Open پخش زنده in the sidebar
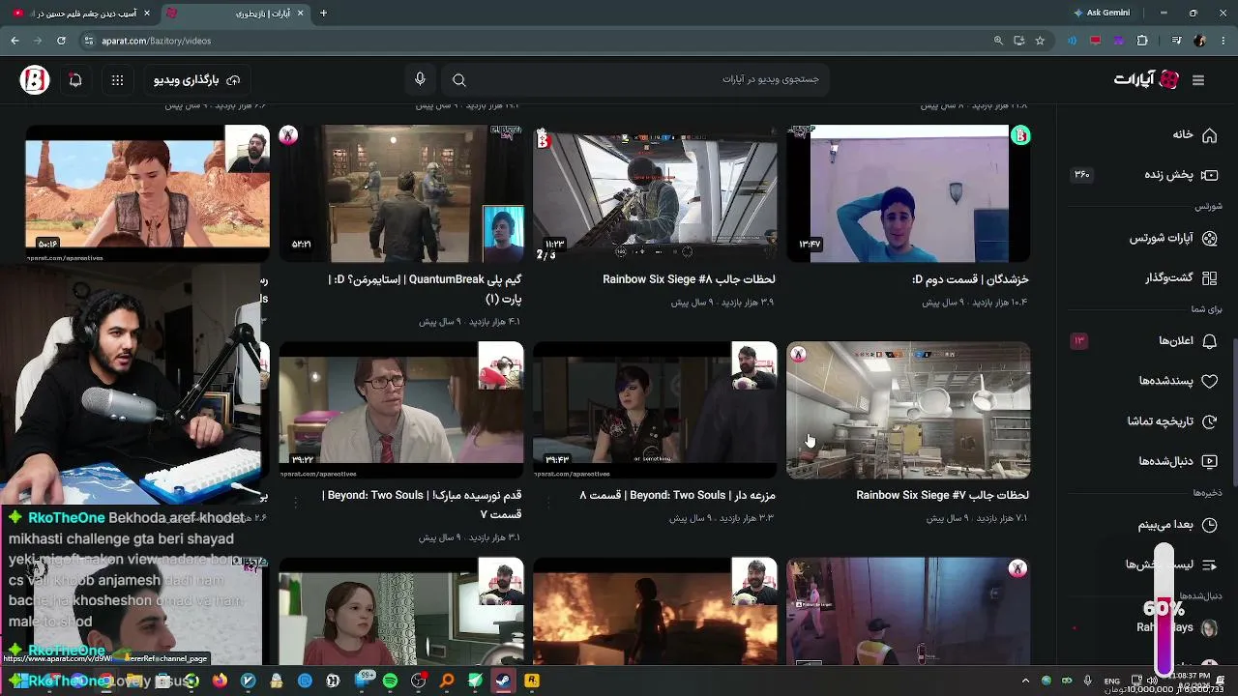1238x696 pixels. click(x=1181, y=175)
